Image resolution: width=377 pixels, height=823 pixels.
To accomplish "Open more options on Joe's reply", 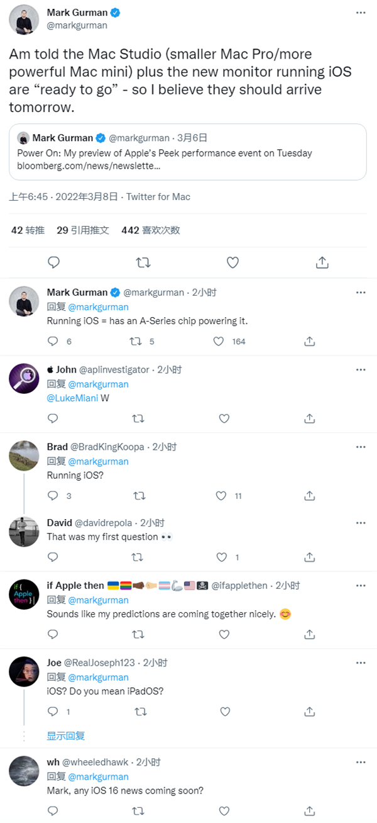I will tap(361, 663).
